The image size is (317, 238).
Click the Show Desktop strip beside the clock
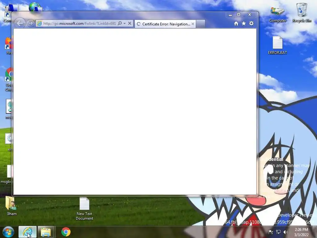[x=315, y=232]
